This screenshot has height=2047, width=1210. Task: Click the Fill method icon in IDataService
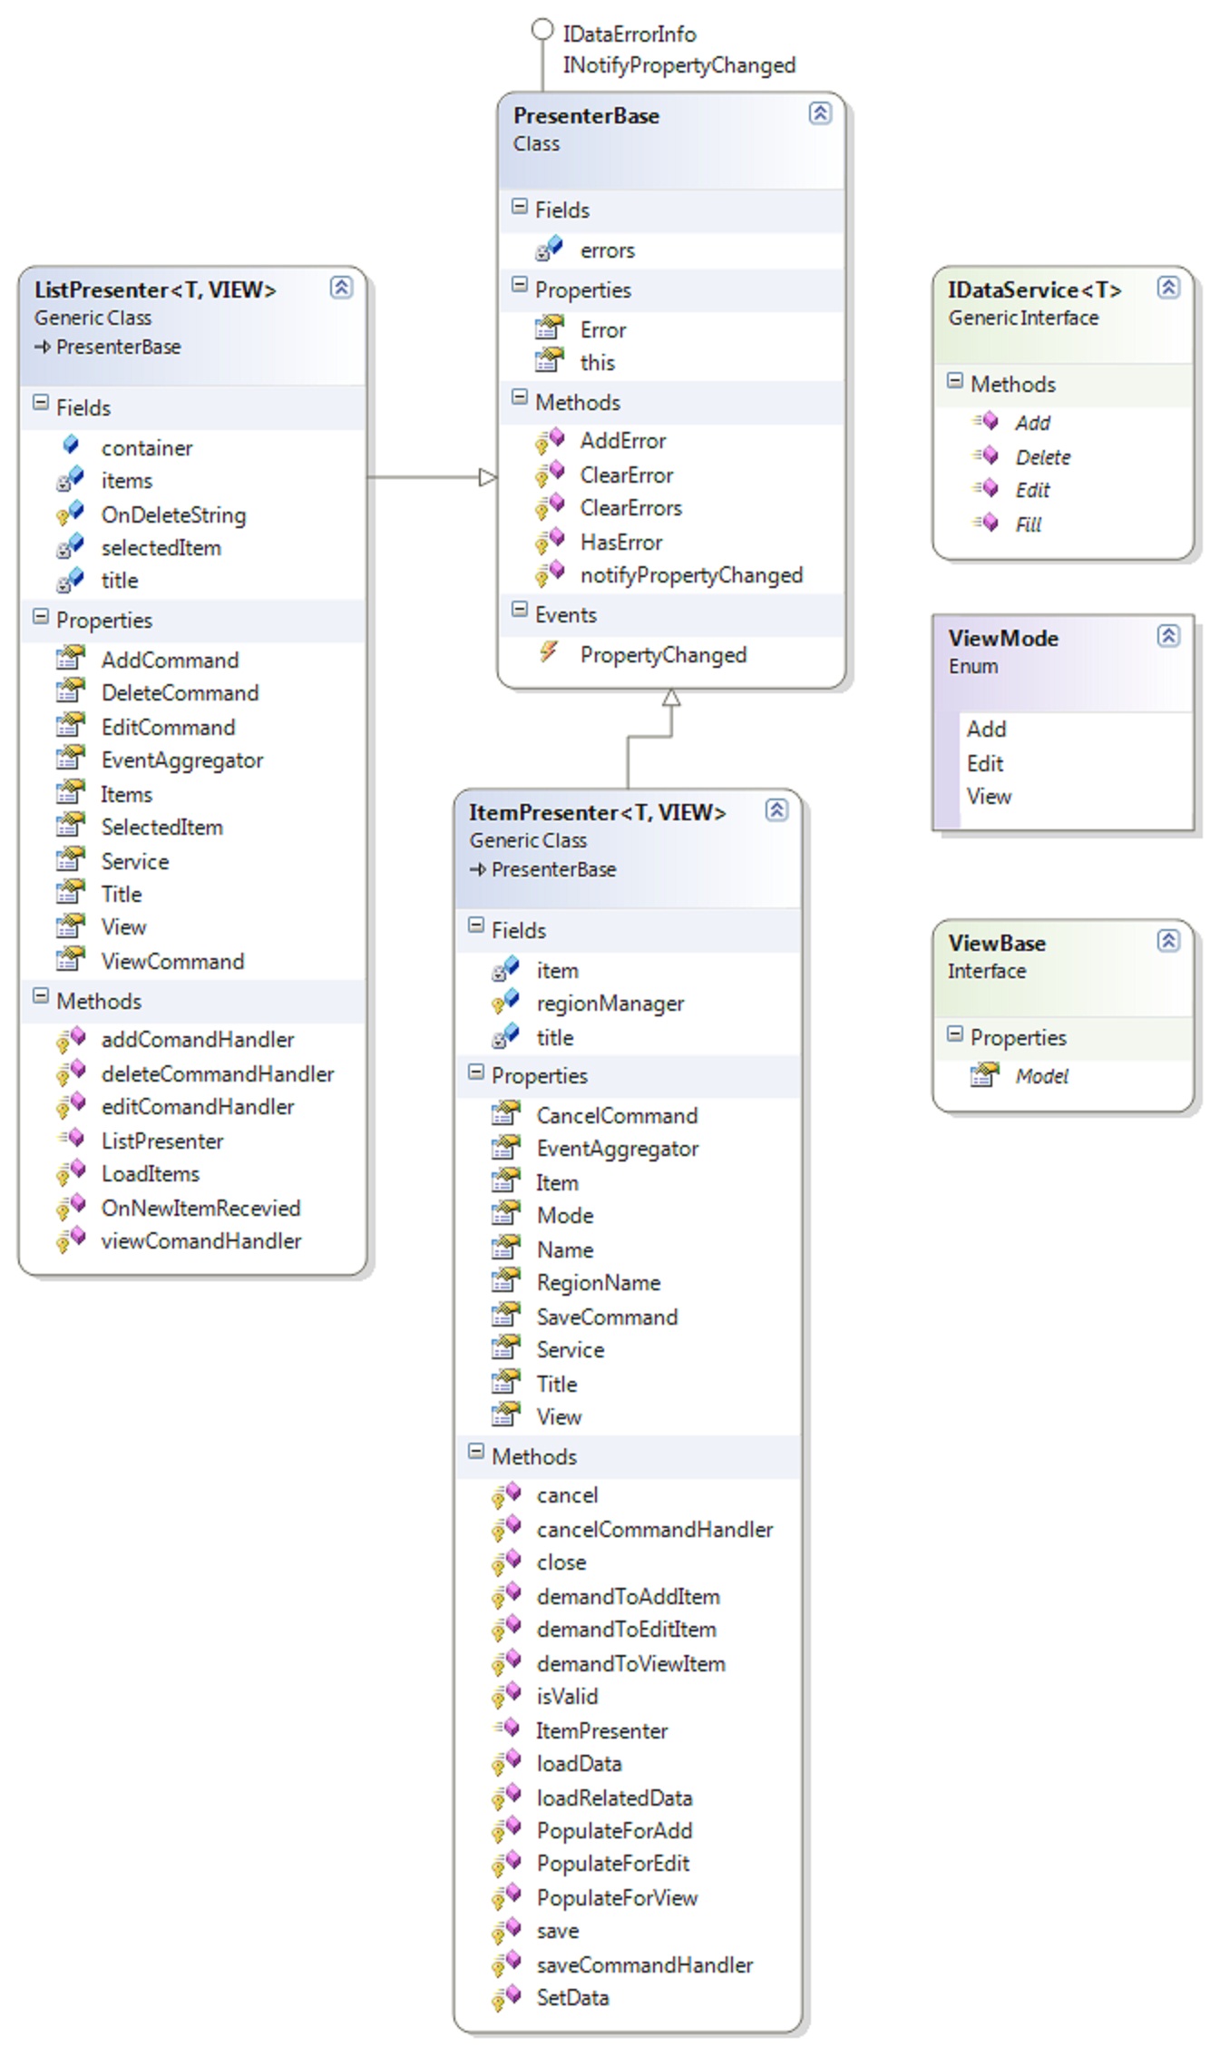[985, 524]
